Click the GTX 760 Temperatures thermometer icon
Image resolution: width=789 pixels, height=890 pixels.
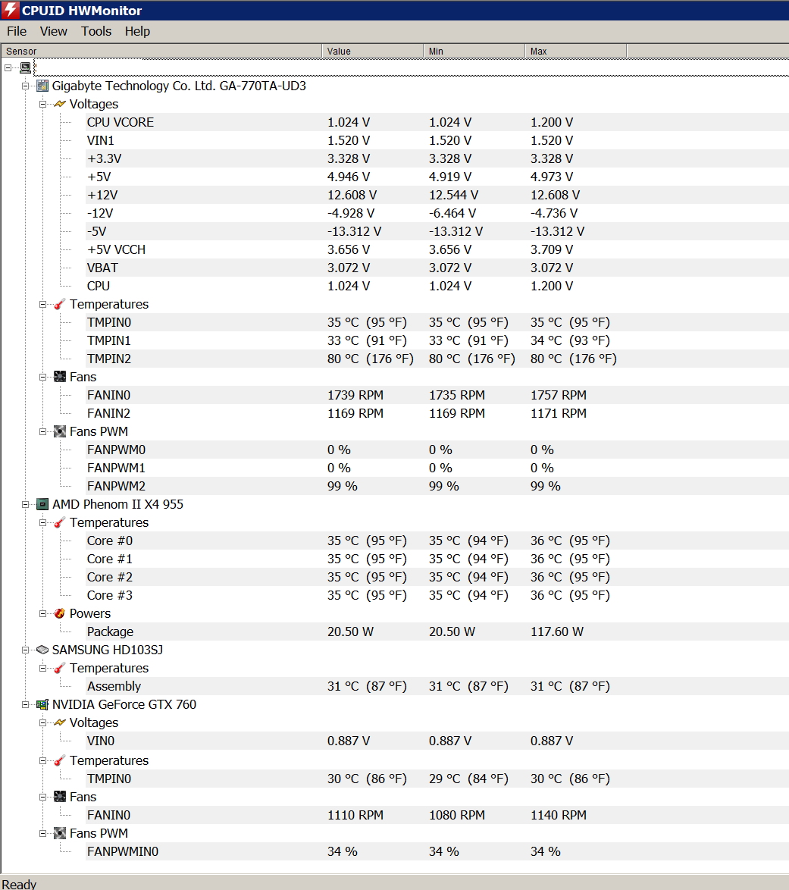(x=60, y=760)
